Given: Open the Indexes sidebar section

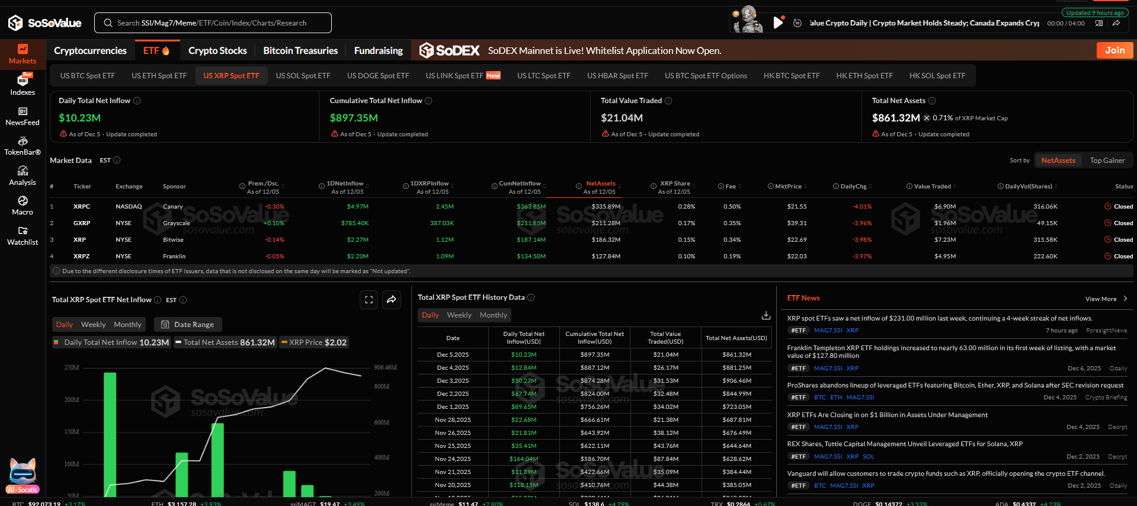Looking at the screenshot, I should [23, 85].
